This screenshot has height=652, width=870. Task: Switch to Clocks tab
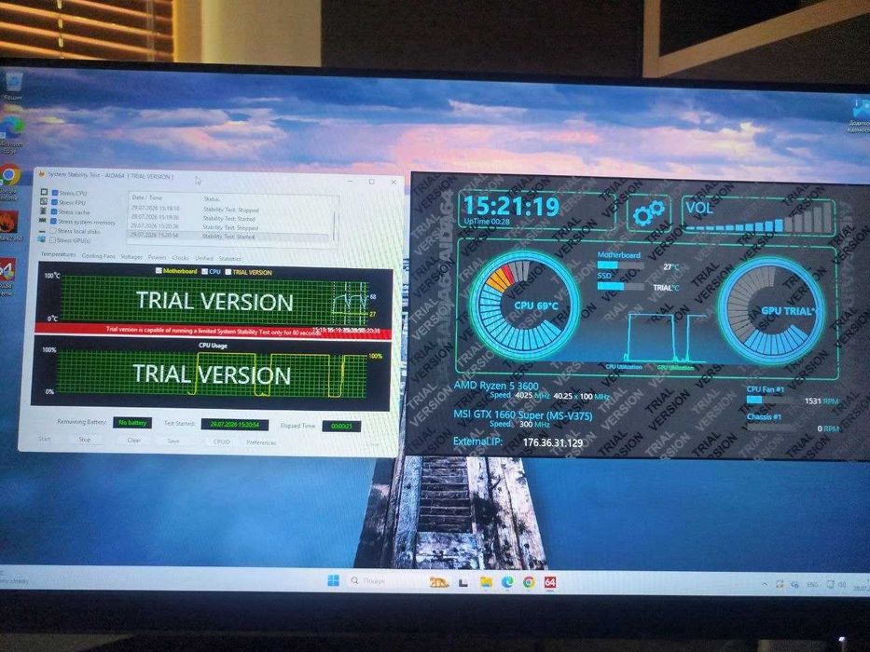[x=180, y=258]
